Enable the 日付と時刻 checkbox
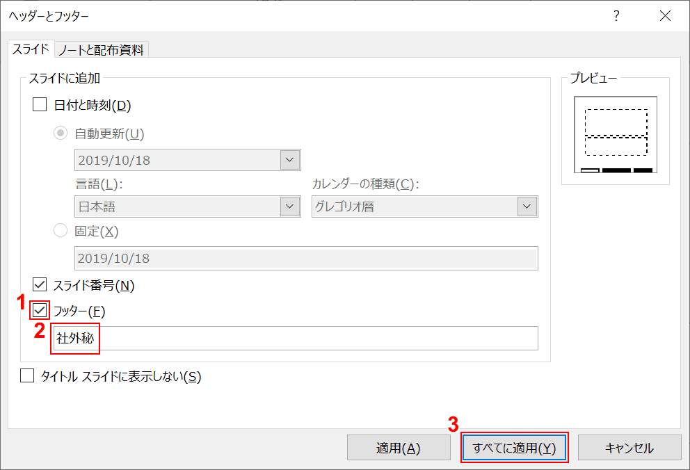The image size is (690, 470). [40, 105]
